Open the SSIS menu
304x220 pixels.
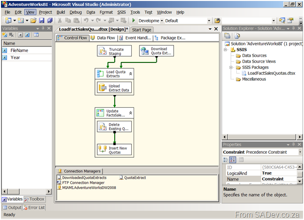[x=122, y=12]
